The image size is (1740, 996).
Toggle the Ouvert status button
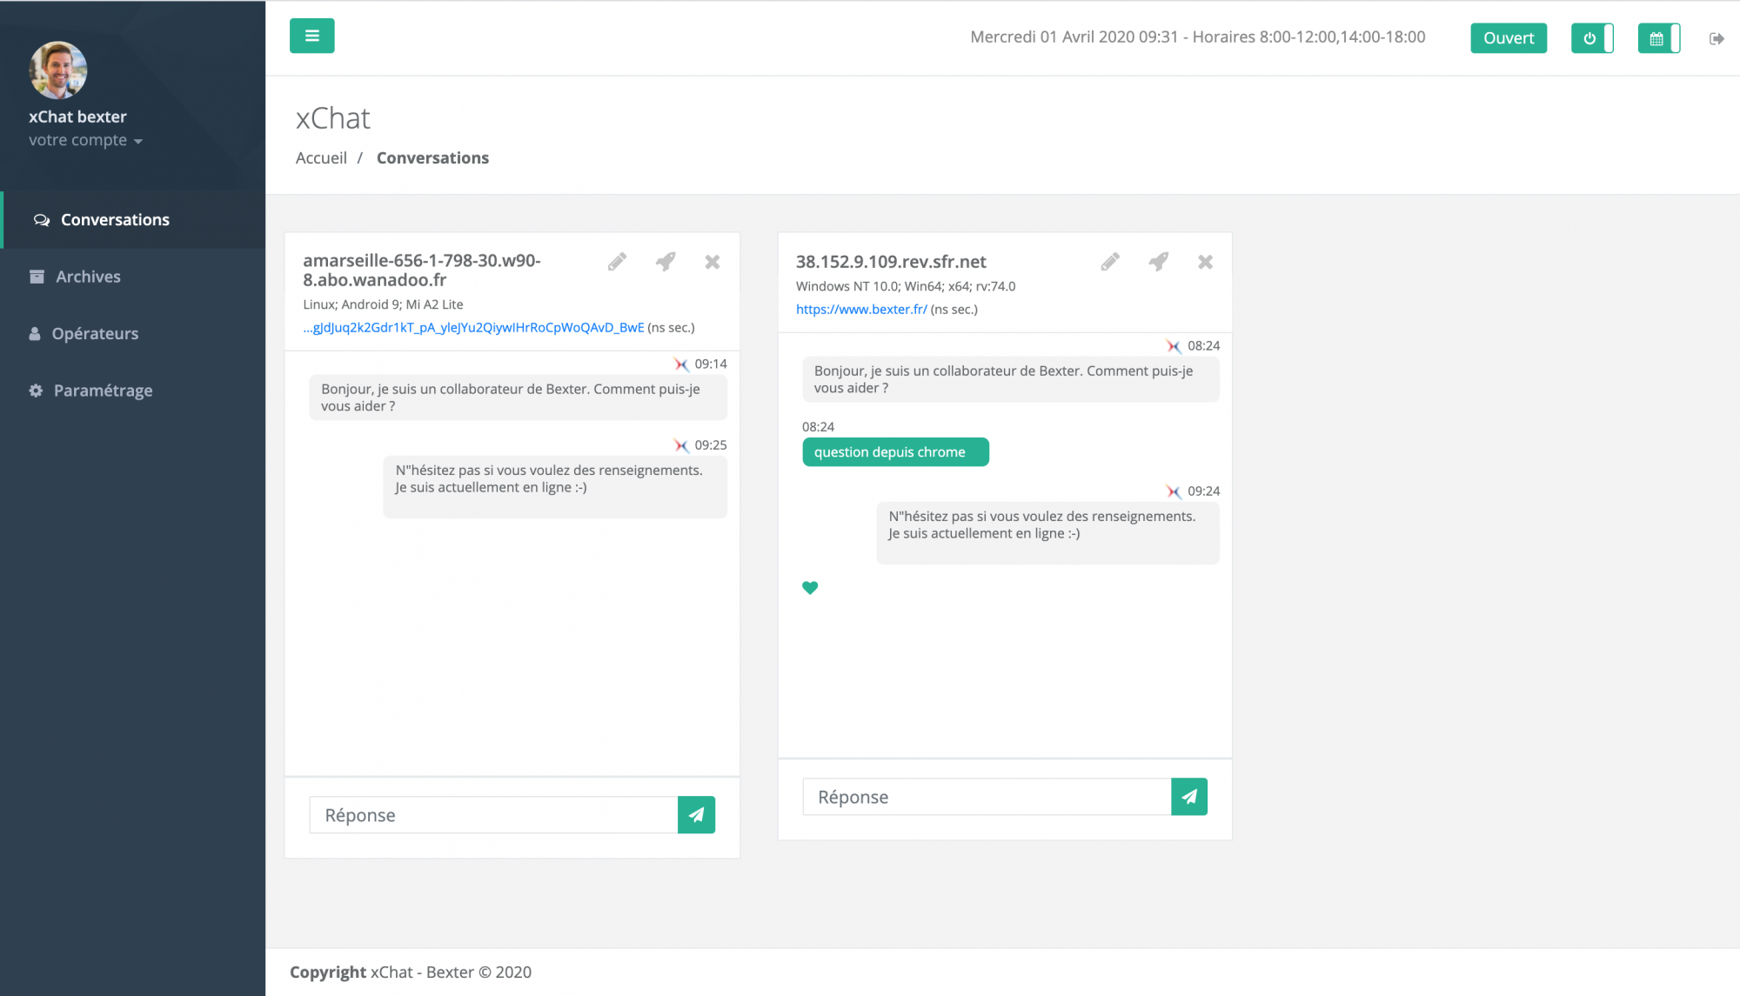tap(1510, 39)
